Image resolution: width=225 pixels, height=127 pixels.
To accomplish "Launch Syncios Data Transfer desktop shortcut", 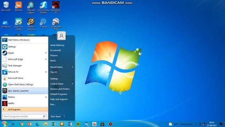I will tap(43, 7).
